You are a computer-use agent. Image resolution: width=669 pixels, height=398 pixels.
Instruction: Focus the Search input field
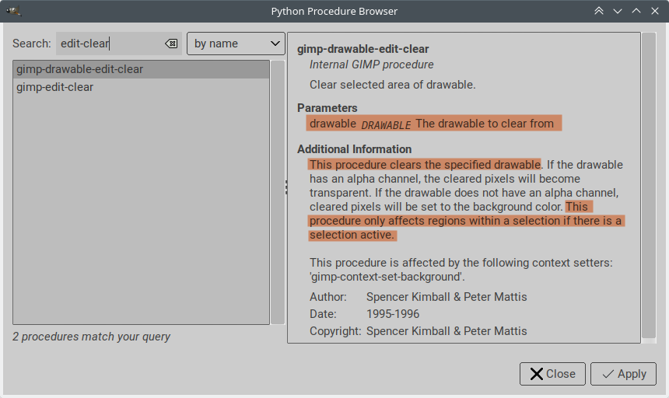pyautogui.click(x=109, y=44)
